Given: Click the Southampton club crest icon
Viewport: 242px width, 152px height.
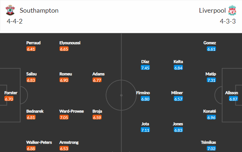Looking at the screenshot, I should click(x=10, y=10).
